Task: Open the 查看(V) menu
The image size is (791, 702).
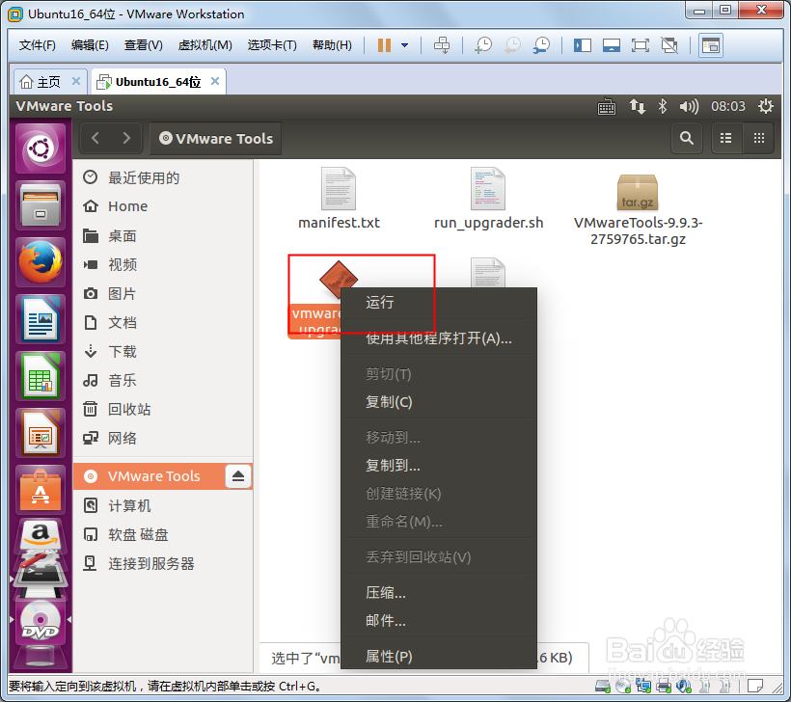Action: point(144,45)
